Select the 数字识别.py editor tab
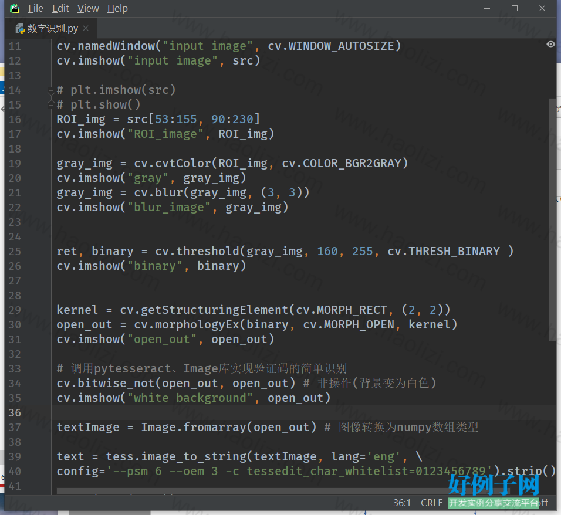The image size is (561, 515). 52,28
